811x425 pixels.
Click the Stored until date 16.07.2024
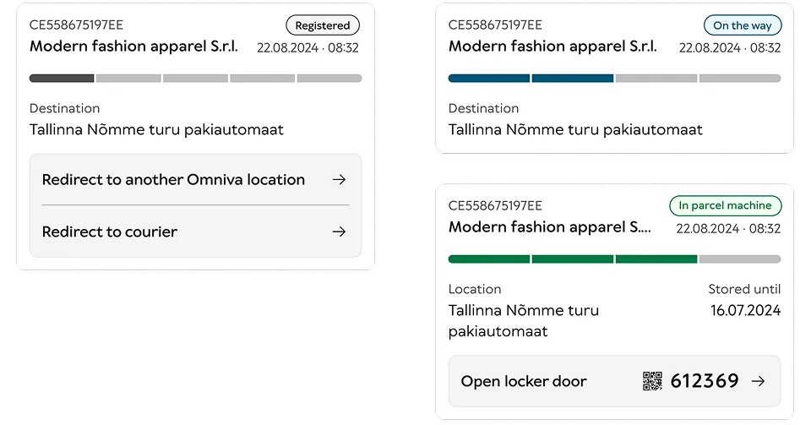tap(745, 310)
